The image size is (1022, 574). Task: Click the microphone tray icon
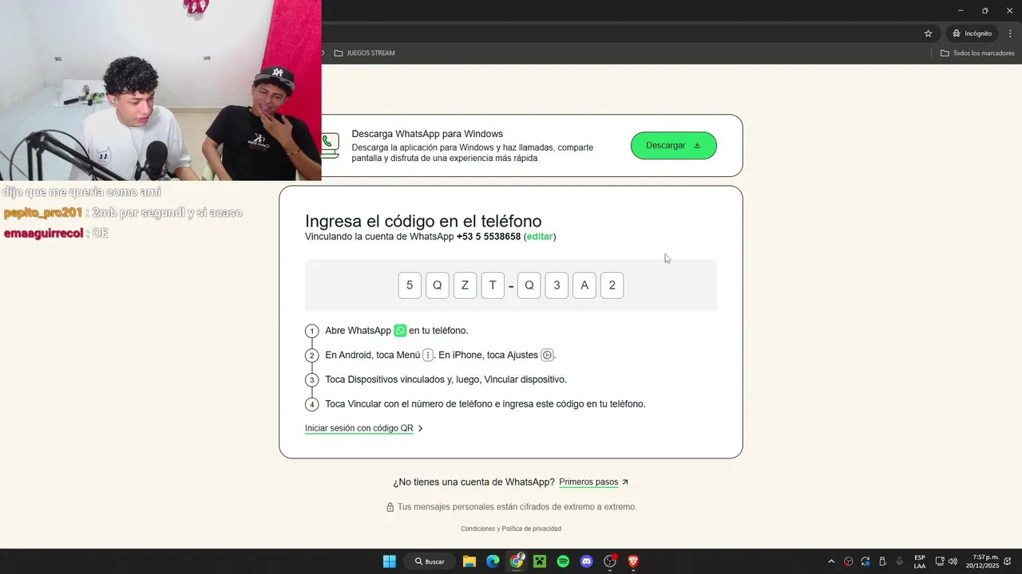point(900,561)
